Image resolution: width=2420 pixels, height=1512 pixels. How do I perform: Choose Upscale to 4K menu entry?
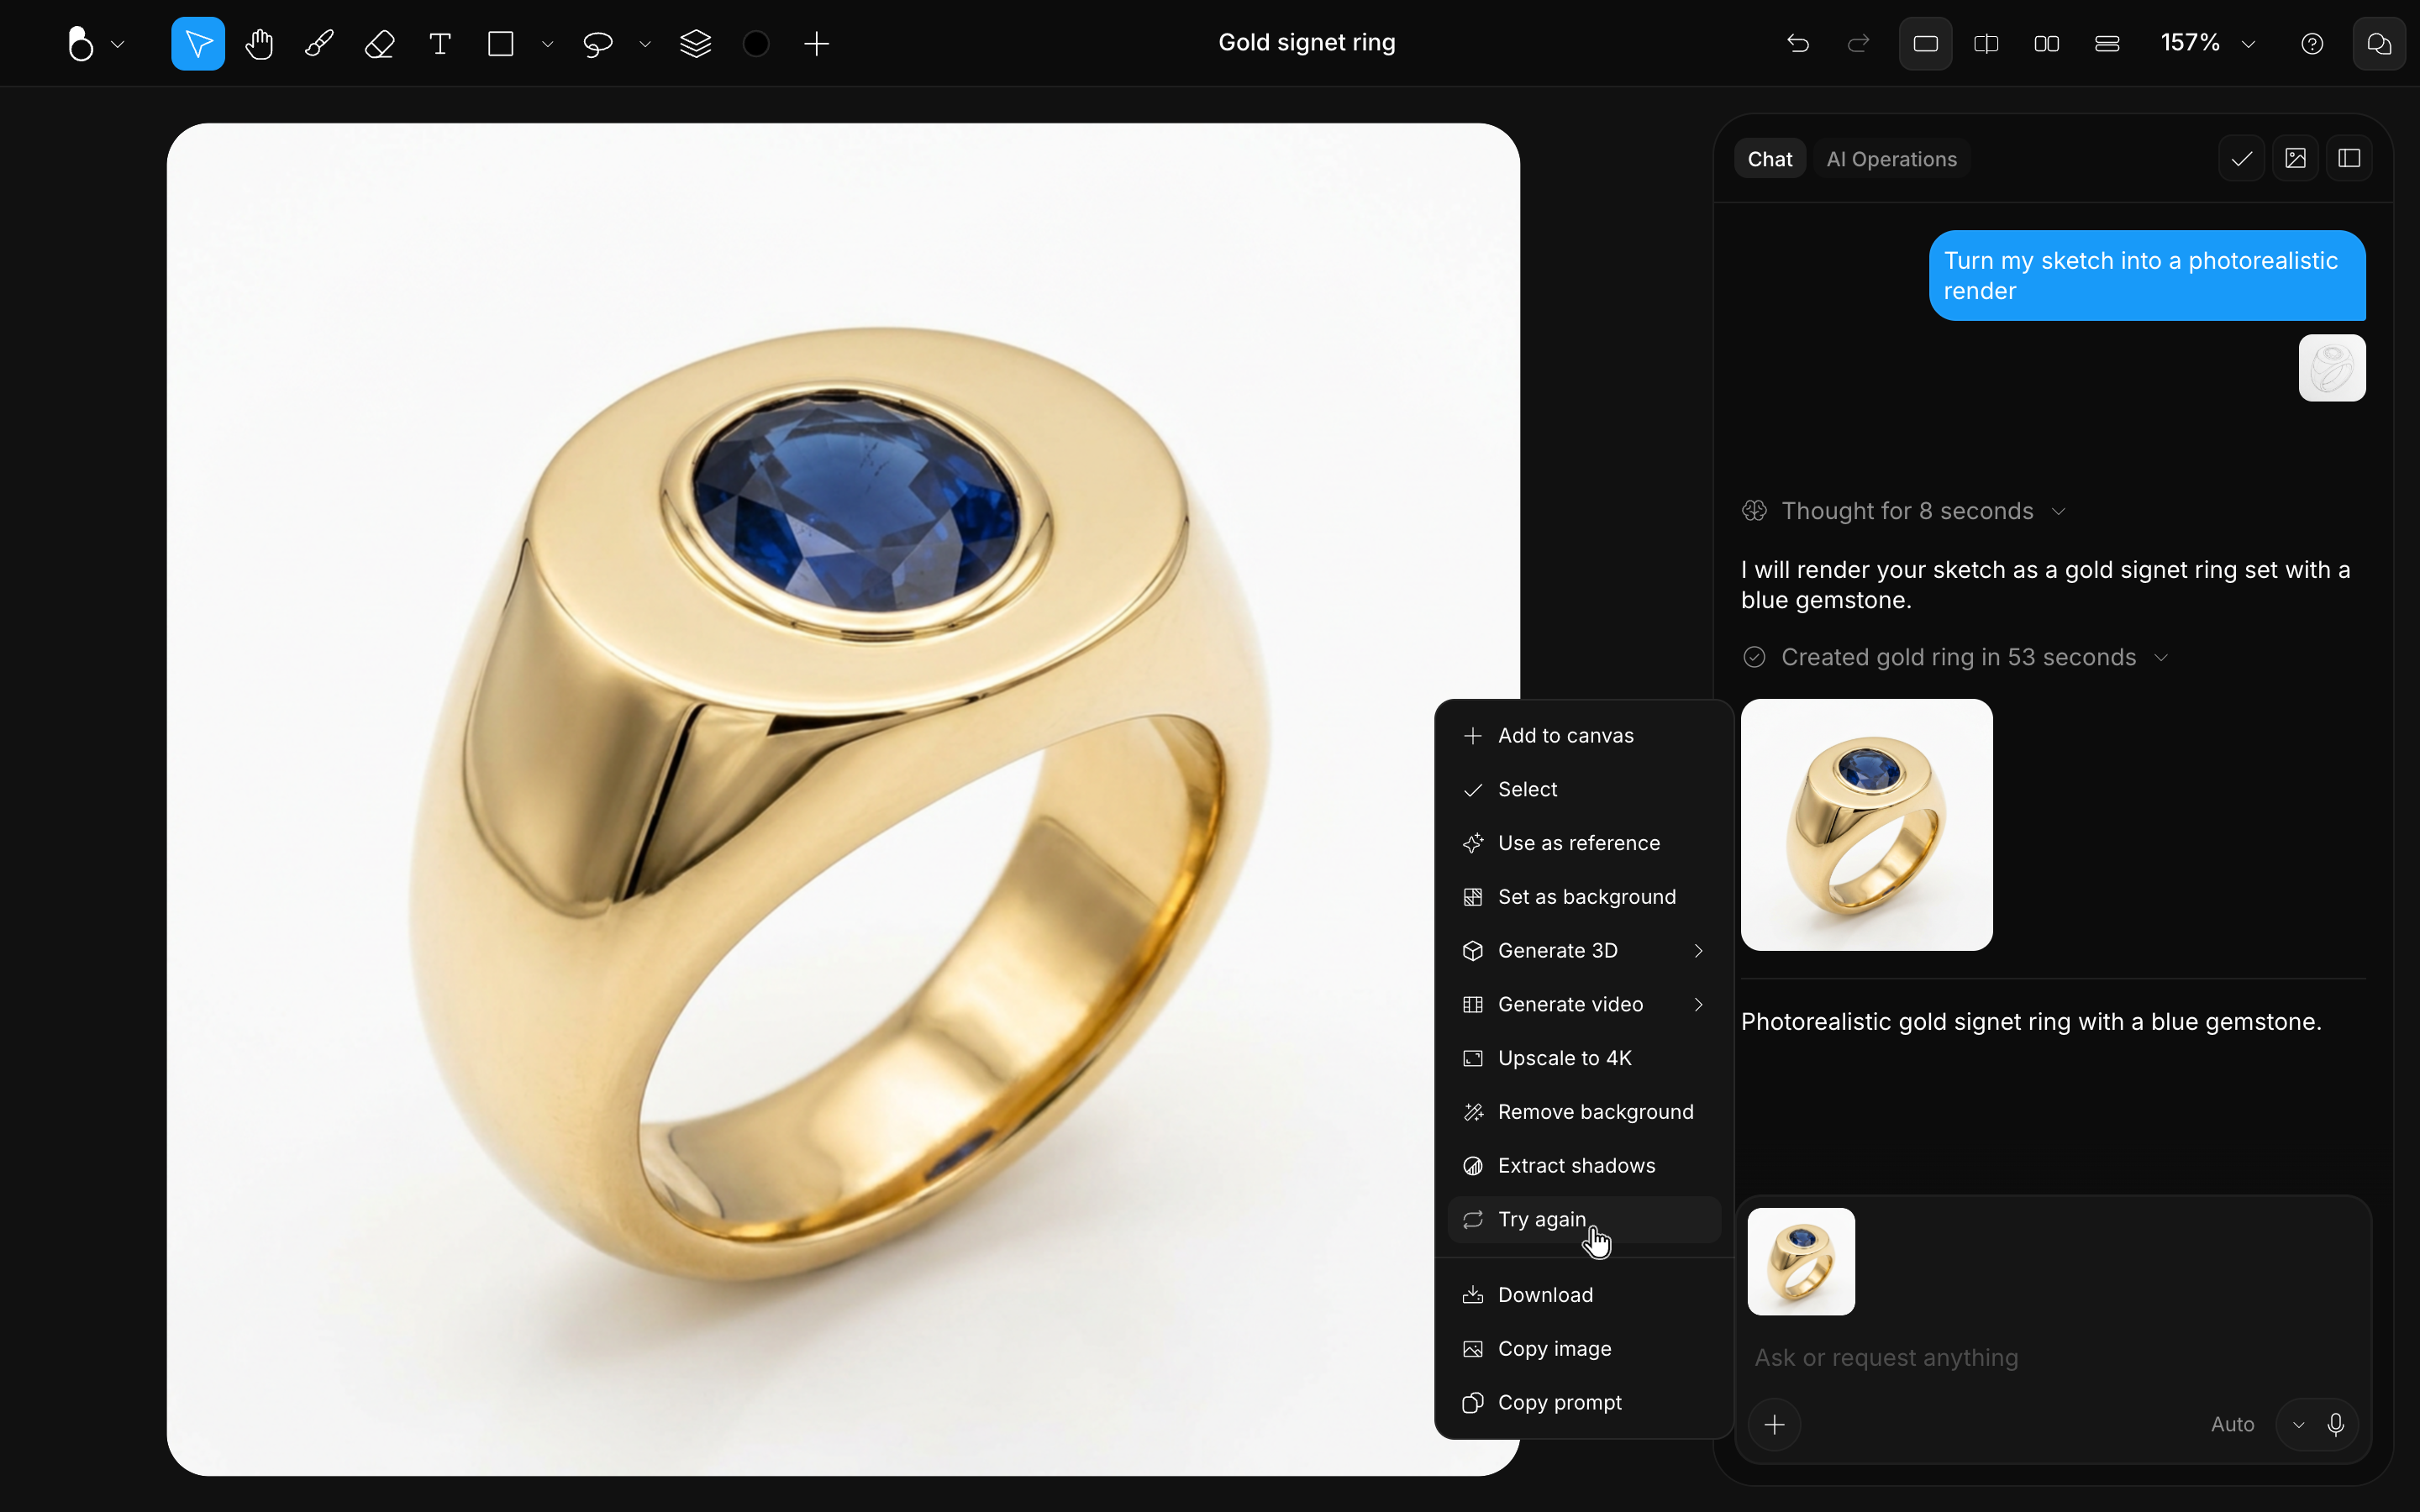click(x=1584, y=1058)
